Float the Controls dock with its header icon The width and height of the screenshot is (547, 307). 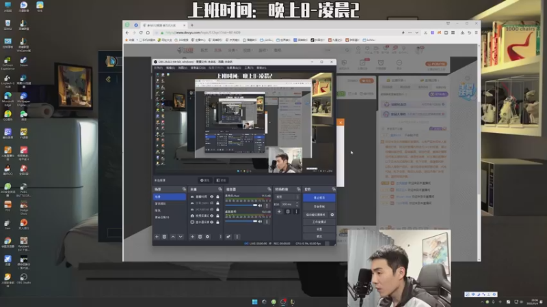[x=334, y=190]
